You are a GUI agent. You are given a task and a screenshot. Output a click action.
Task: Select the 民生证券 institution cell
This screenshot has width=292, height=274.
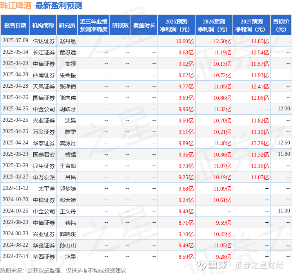44,166
